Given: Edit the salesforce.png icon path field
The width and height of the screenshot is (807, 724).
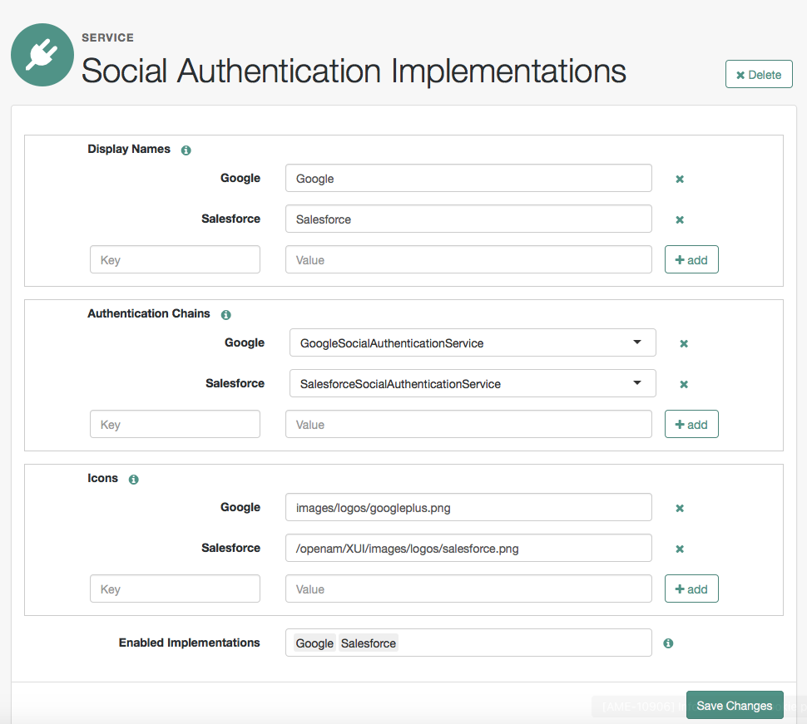Looking at the screenshot, I should (468, 548).
